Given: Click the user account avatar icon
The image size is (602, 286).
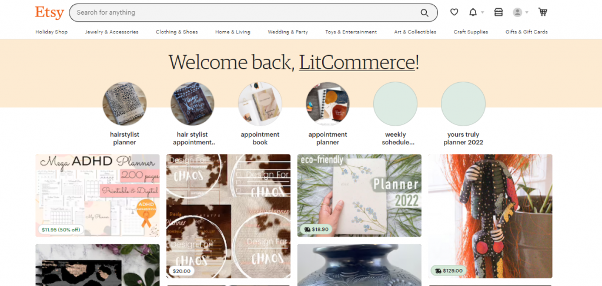Looking at the screenshot, I should pos(517,12).
